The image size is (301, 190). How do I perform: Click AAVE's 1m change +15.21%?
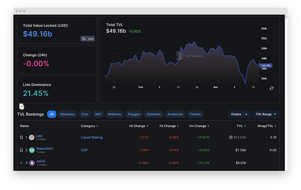[x=203, y=163]
